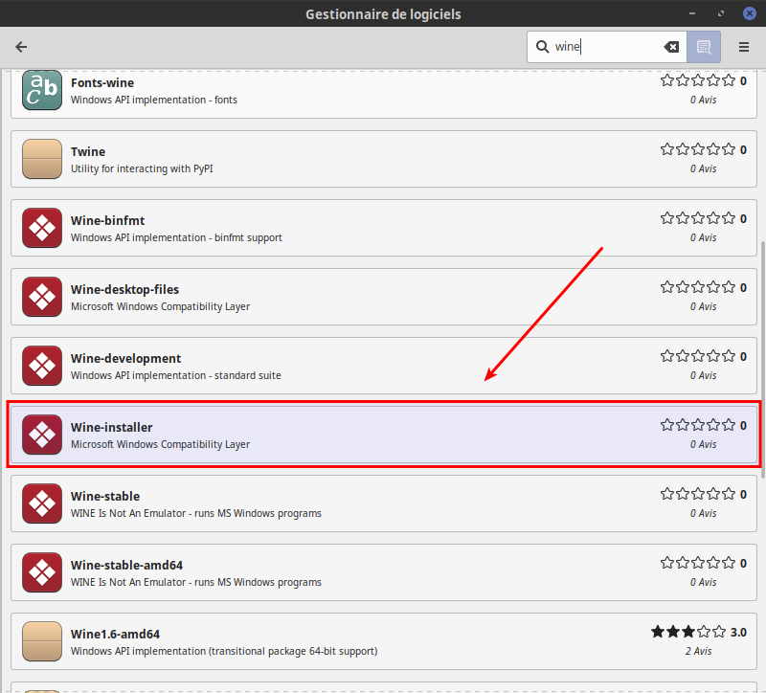Click the Wine-binfmt app icon
The image size is (766, 693).
tap(42, 228)
